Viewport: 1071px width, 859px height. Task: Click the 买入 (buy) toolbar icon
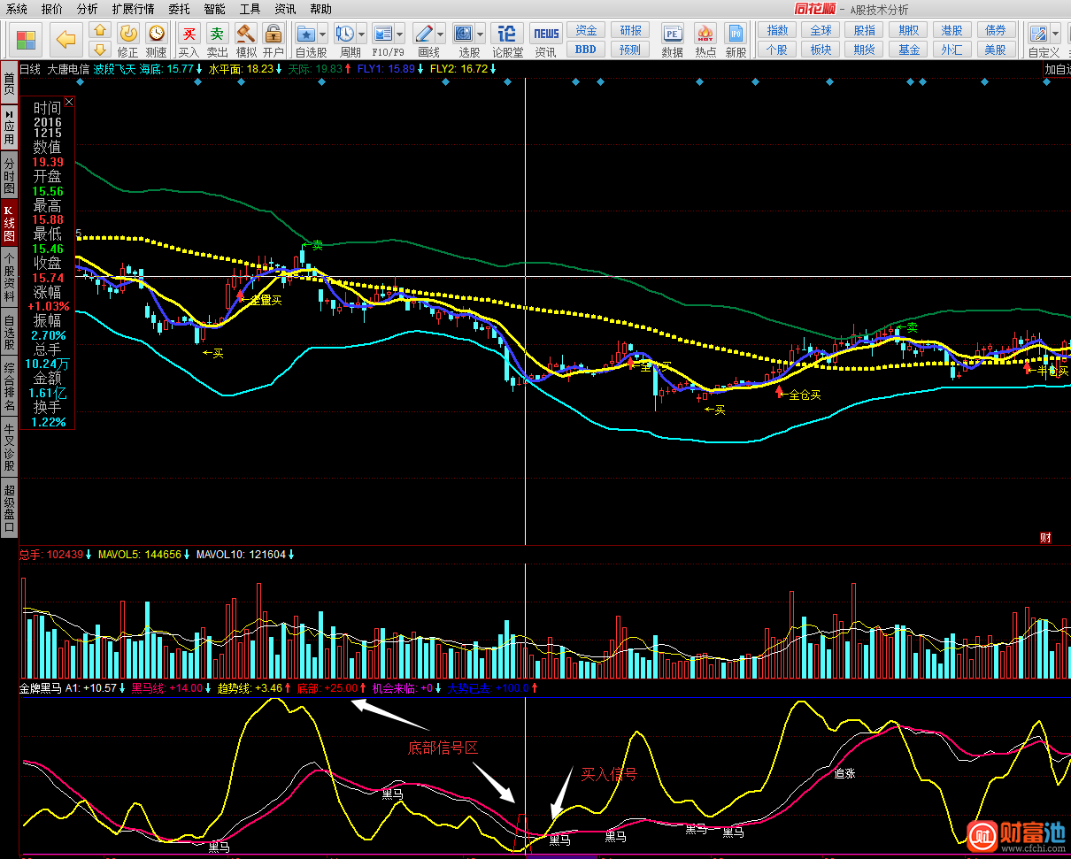pos(189,35)
